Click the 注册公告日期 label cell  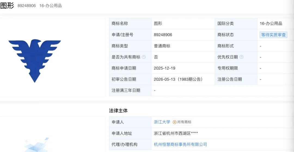pyautogui.click(x=236, y=79)
